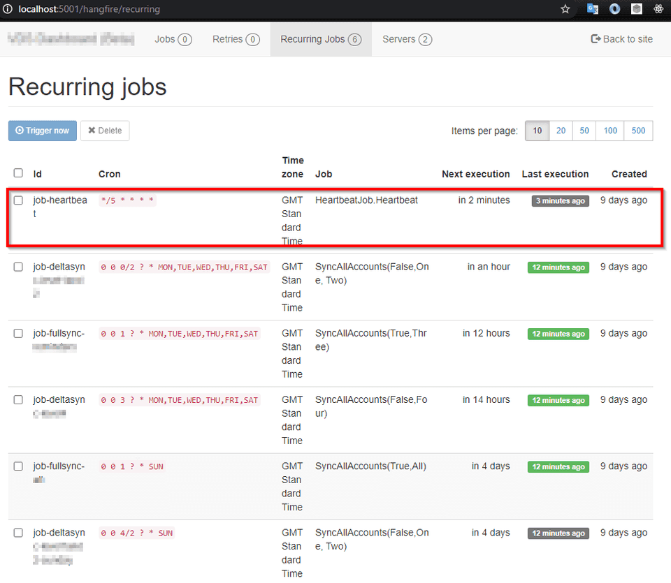
Task: Click the green 3 minutes ago badge
Action: pyautogui.click(x=560, y=200)
